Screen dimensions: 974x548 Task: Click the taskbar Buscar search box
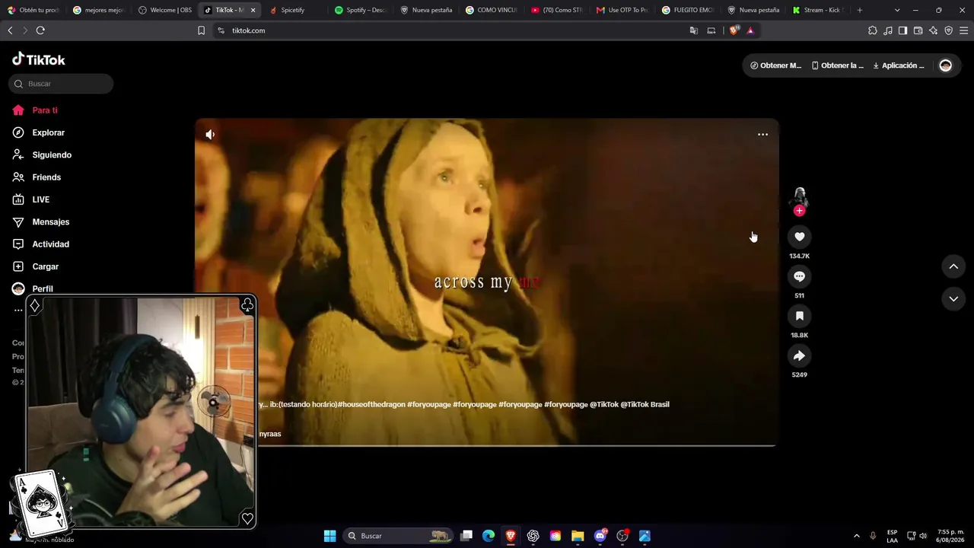(399, 536)
